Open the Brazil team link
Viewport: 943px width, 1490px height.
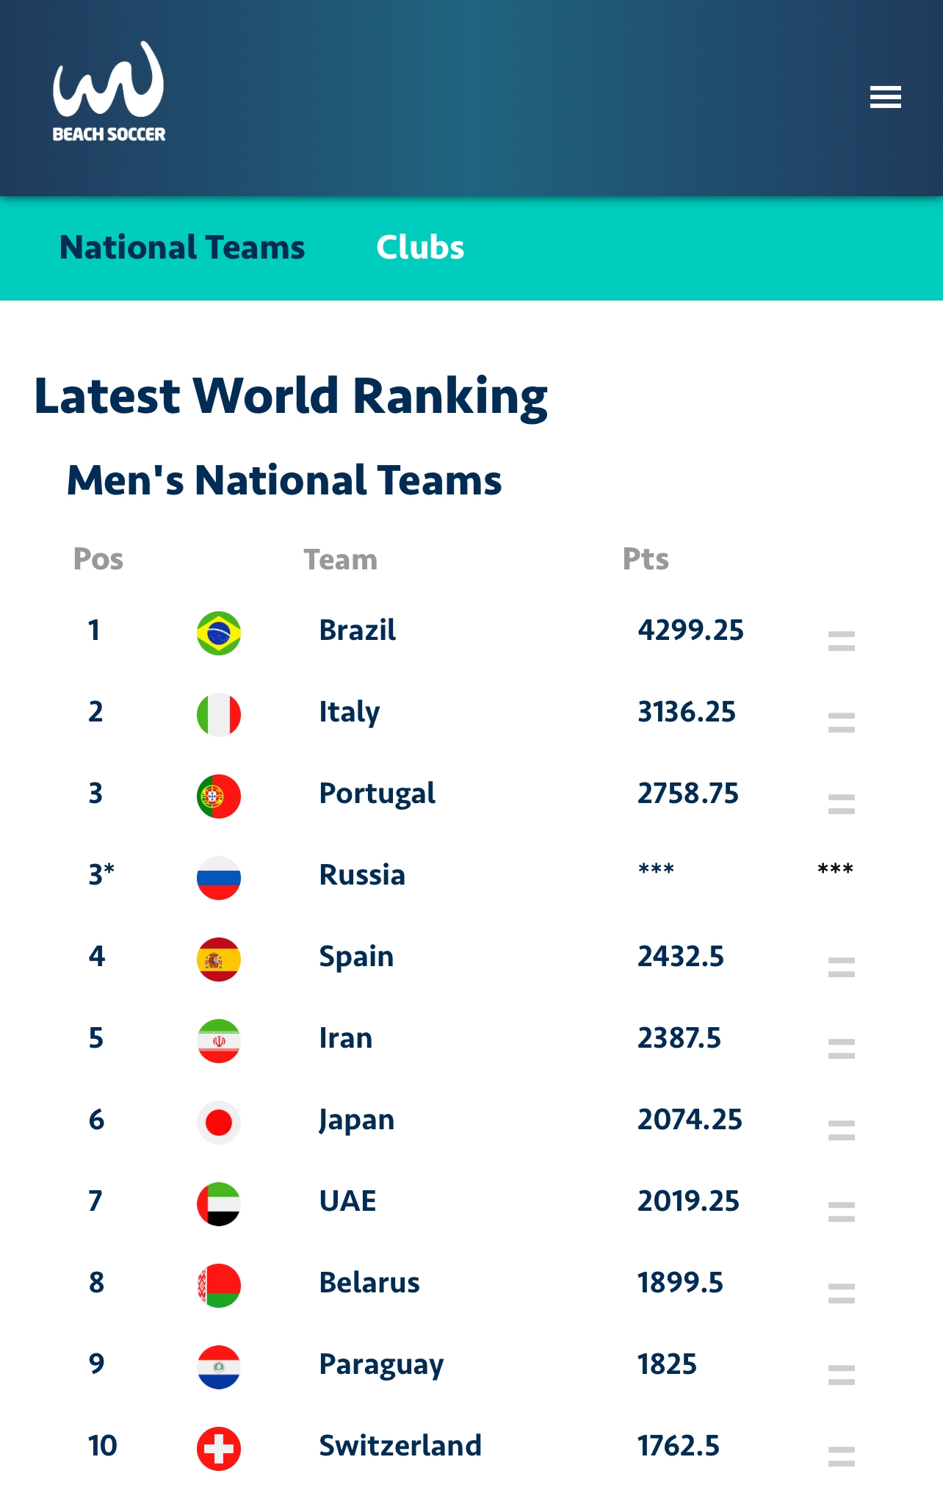click(x=357, y=630)
